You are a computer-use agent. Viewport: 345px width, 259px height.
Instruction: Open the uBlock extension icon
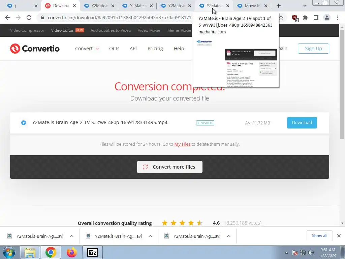tap(295, 18)
